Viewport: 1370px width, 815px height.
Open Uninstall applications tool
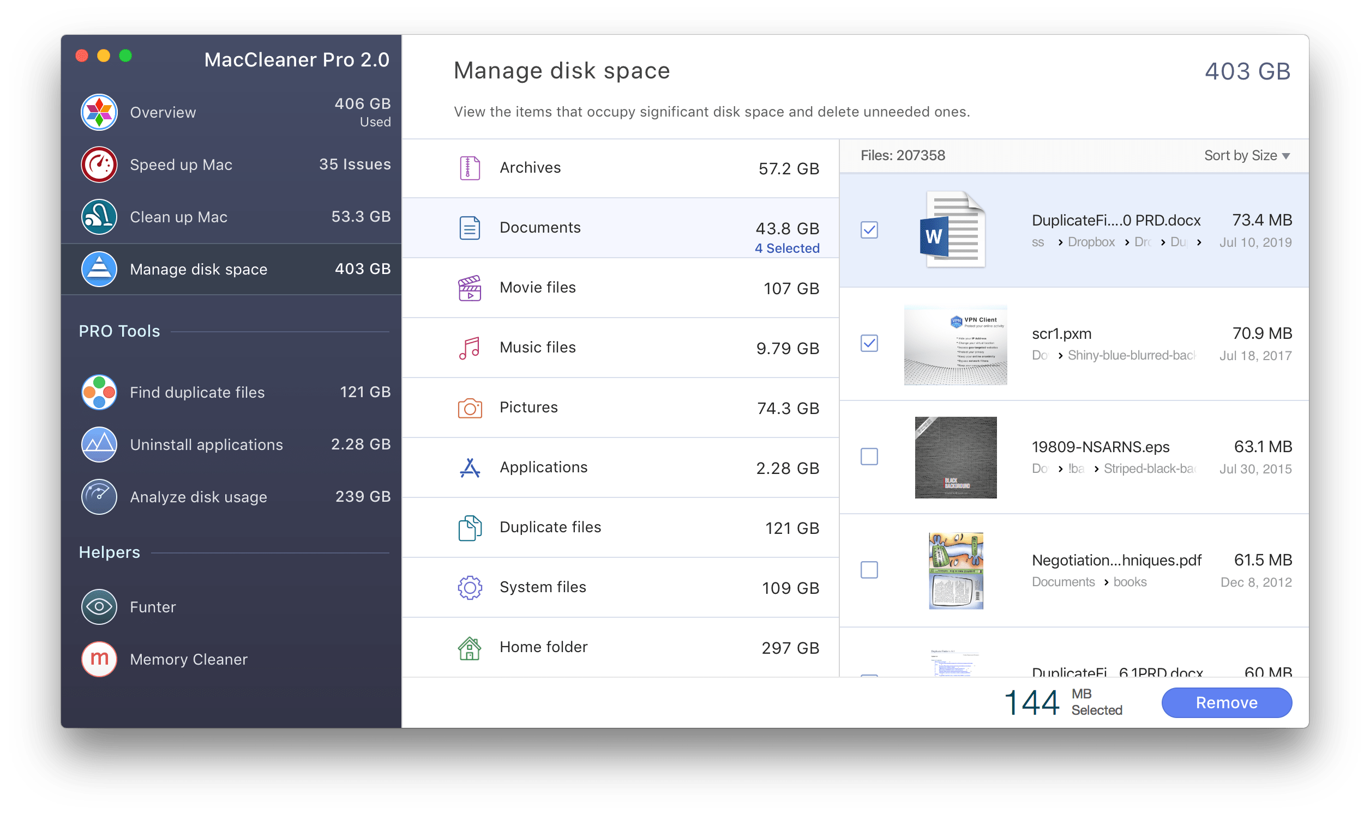point(231,445)
